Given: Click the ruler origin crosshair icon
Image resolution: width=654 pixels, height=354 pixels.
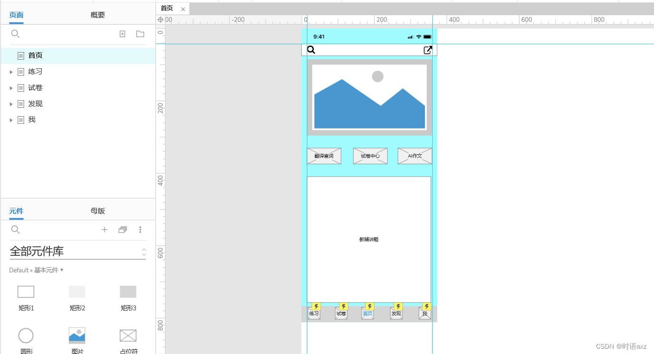Looking at the screenshot, I should coord(160,19).
